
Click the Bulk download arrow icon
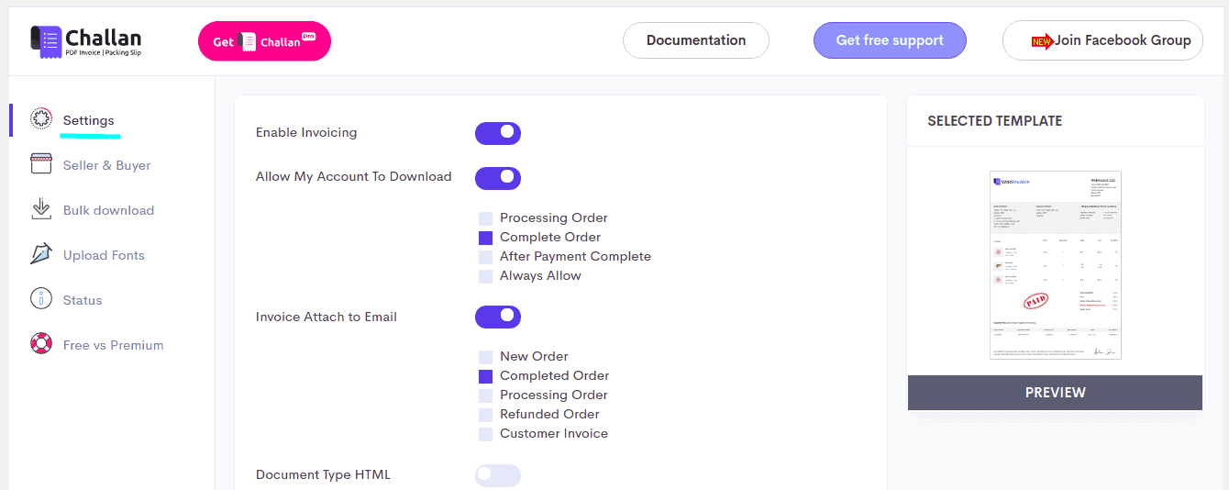pos(41,209)
